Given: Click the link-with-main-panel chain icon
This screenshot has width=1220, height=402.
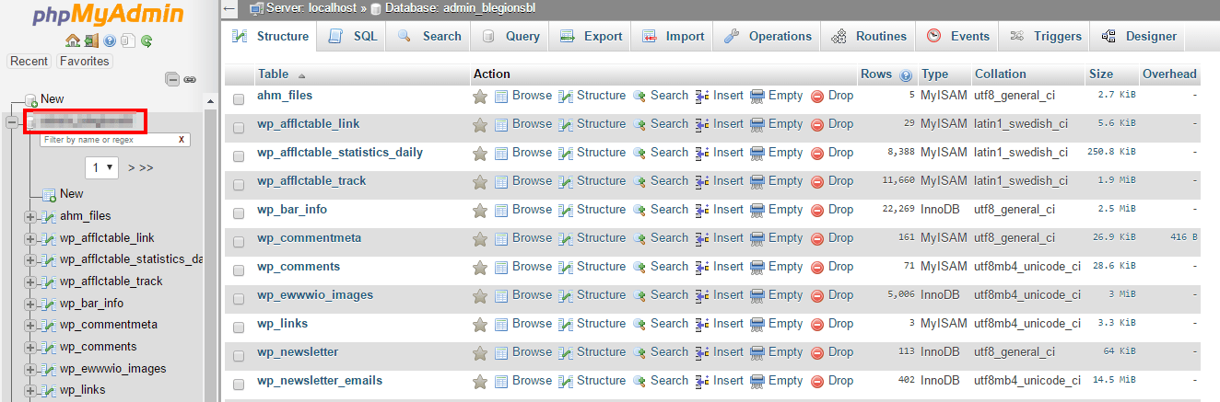Looking at the screenshot, I should [x=190, y=80].
